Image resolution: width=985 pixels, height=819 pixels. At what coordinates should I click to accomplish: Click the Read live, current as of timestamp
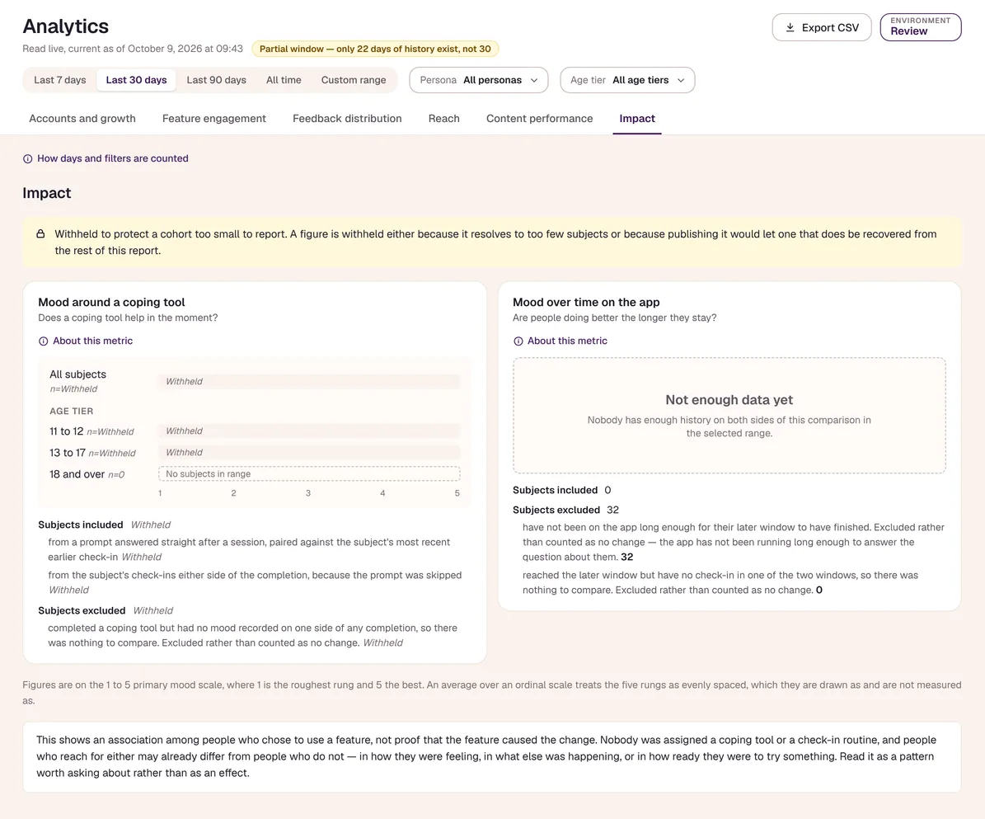tap(133, 49)
